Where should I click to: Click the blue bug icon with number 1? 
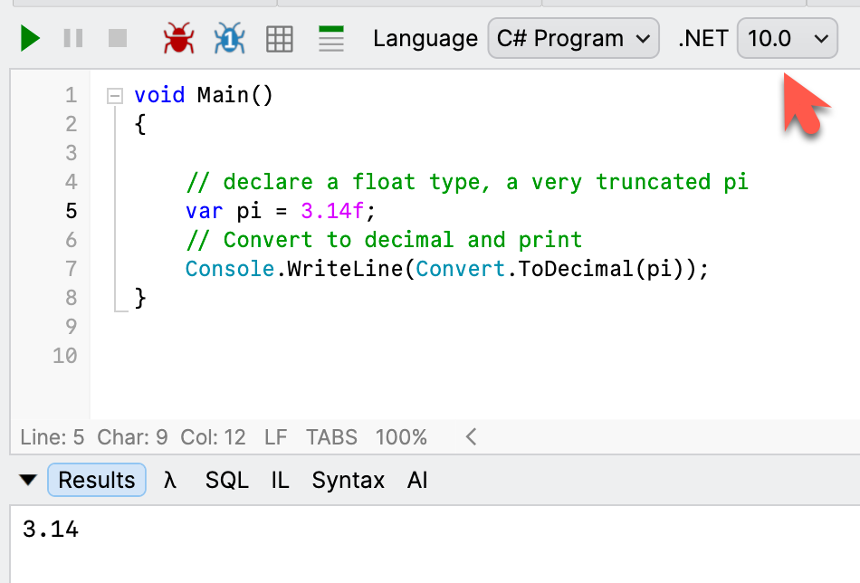click(x=229, y=38)
